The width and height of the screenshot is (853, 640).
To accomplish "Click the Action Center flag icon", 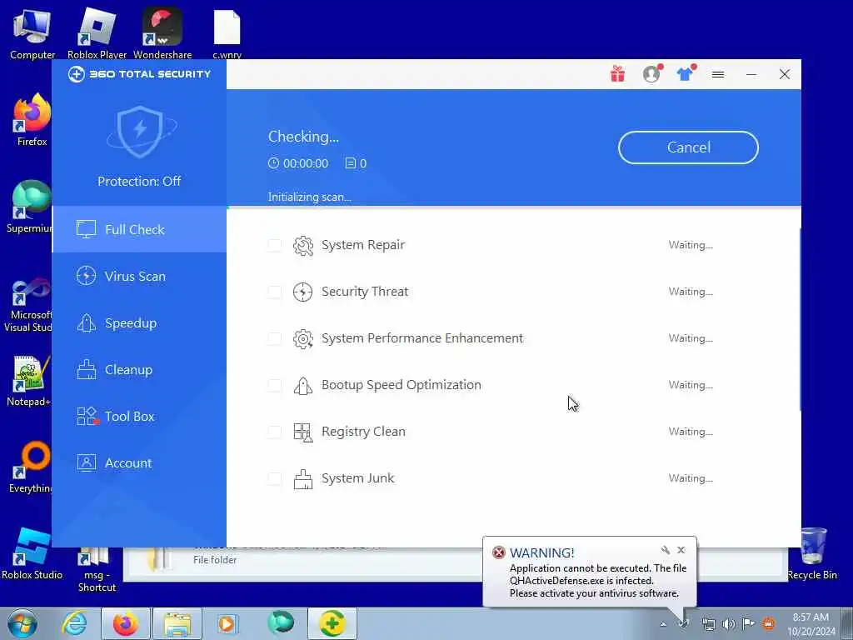I will 748,623.
